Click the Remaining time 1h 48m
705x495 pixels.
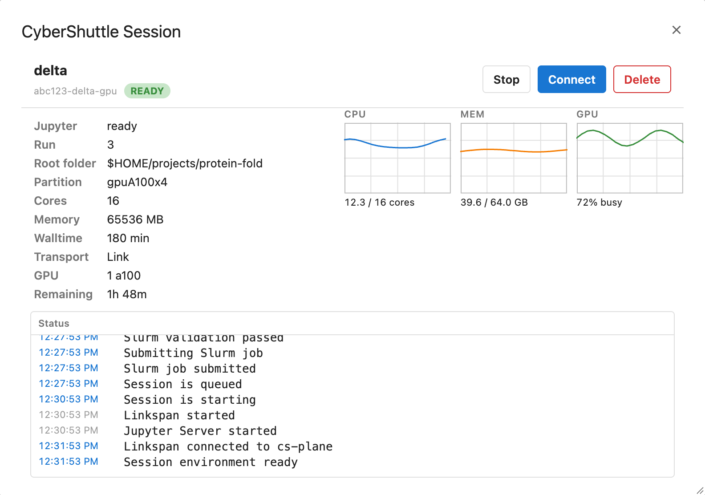(127, 294)
